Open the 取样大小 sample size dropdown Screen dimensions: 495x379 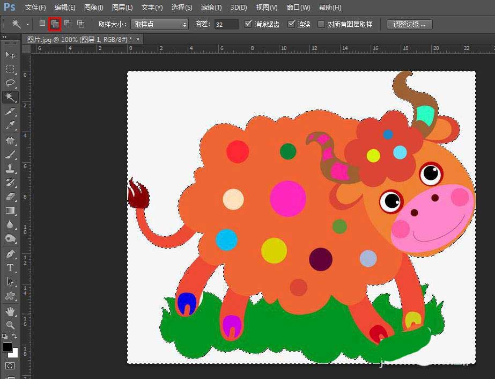[159, 24]
